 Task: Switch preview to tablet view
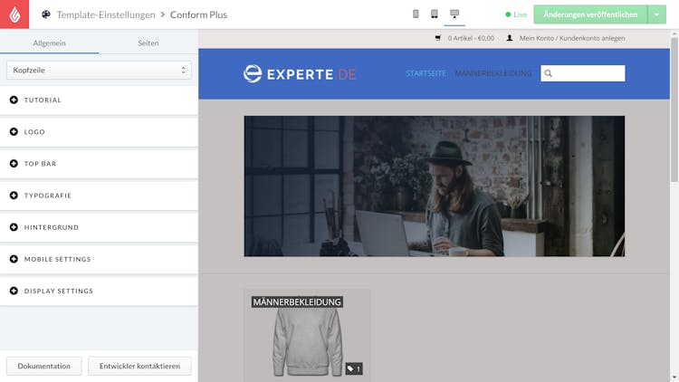(x=435, y=14)
